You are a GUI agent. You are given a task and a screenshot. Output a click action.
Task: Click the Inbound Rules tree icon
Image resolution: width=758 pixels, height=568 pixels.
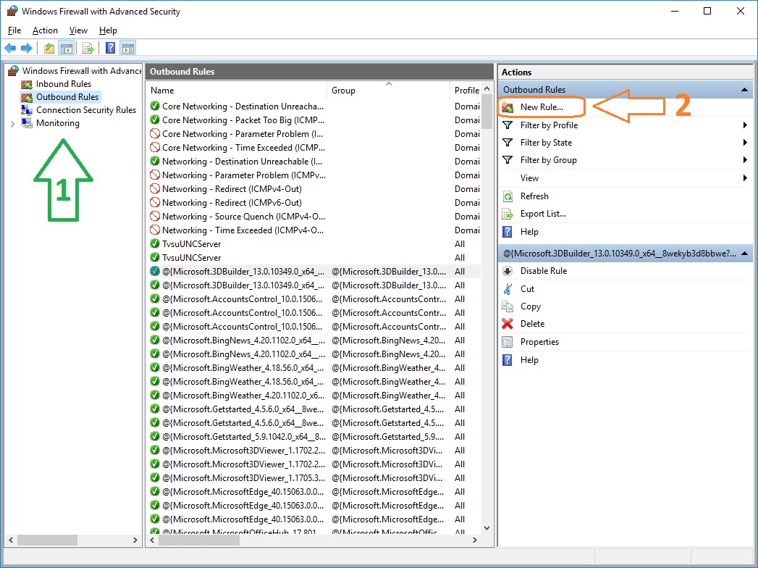[27, 84]
